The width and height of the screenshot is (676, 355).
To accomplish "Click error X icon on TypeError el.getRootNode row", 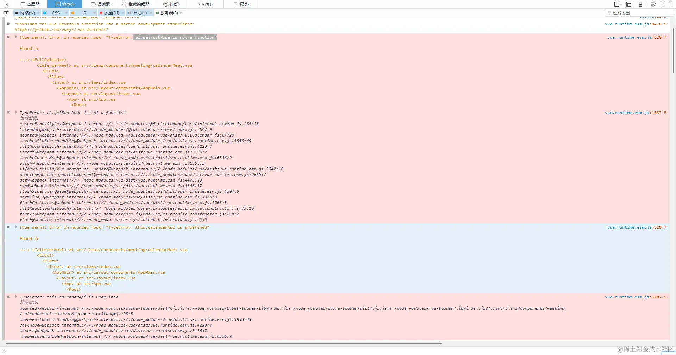I will point(8,112).
